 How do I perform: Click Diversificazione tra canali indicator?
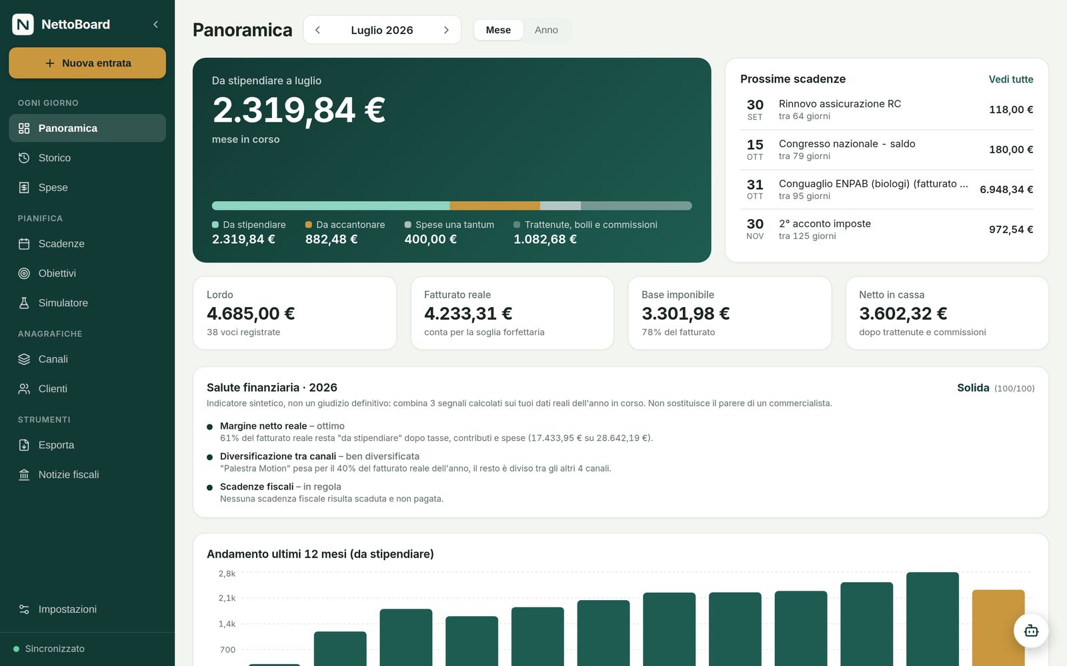[409, 462]
